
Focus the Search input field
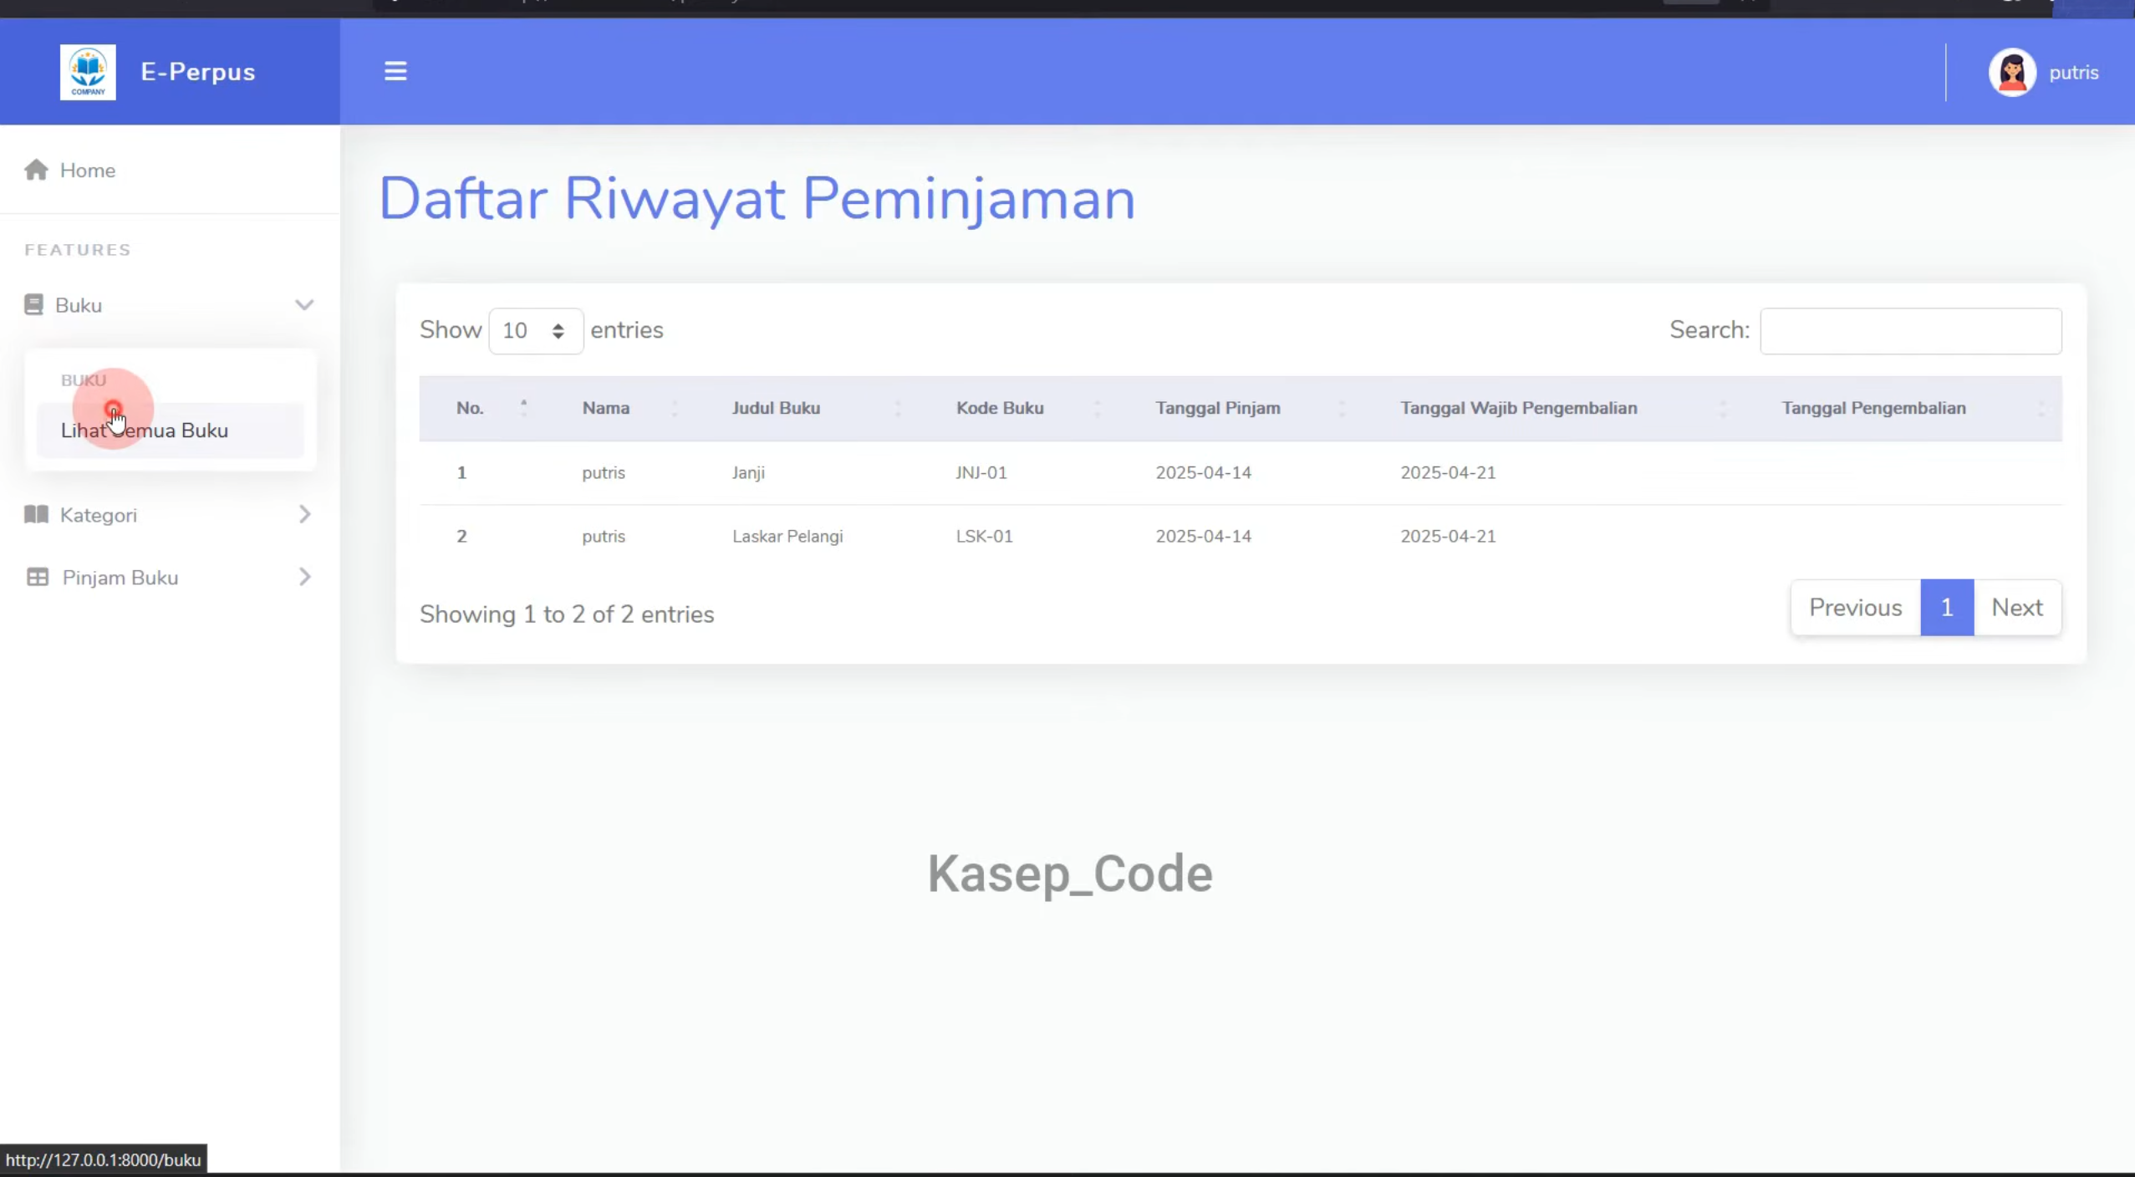(x=1910, y=331)
